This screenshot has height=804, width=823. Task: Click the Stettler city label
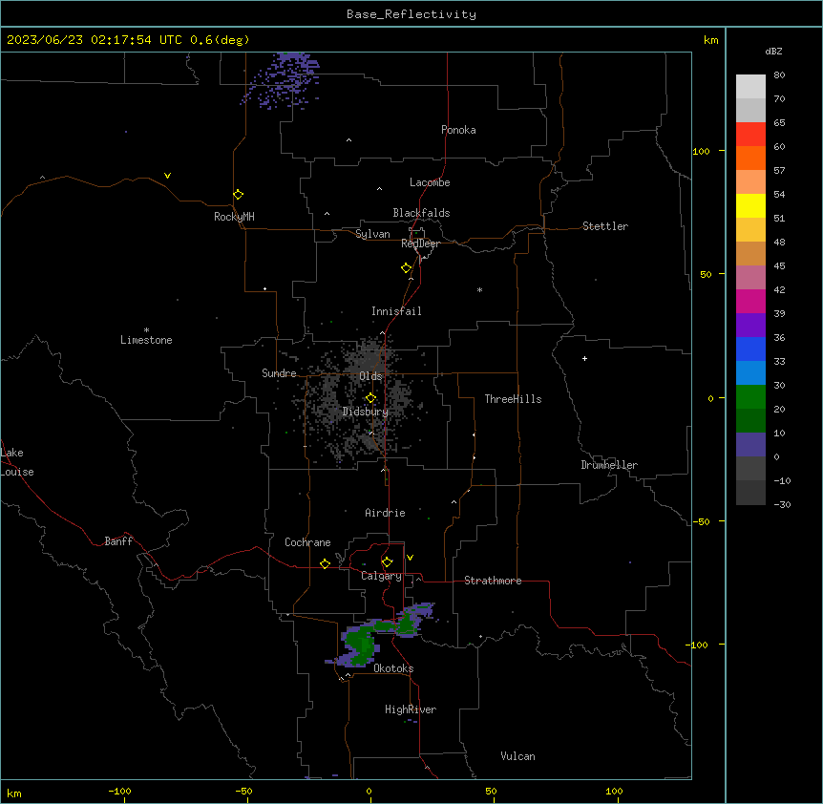click(x=605, y=226)
